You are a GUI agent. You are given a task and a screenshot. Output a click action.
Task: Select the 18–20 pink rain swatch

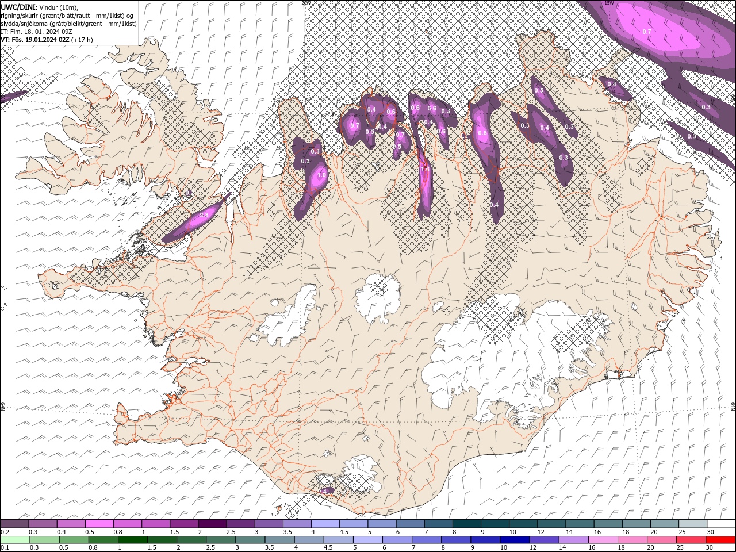tap(632, 539)
